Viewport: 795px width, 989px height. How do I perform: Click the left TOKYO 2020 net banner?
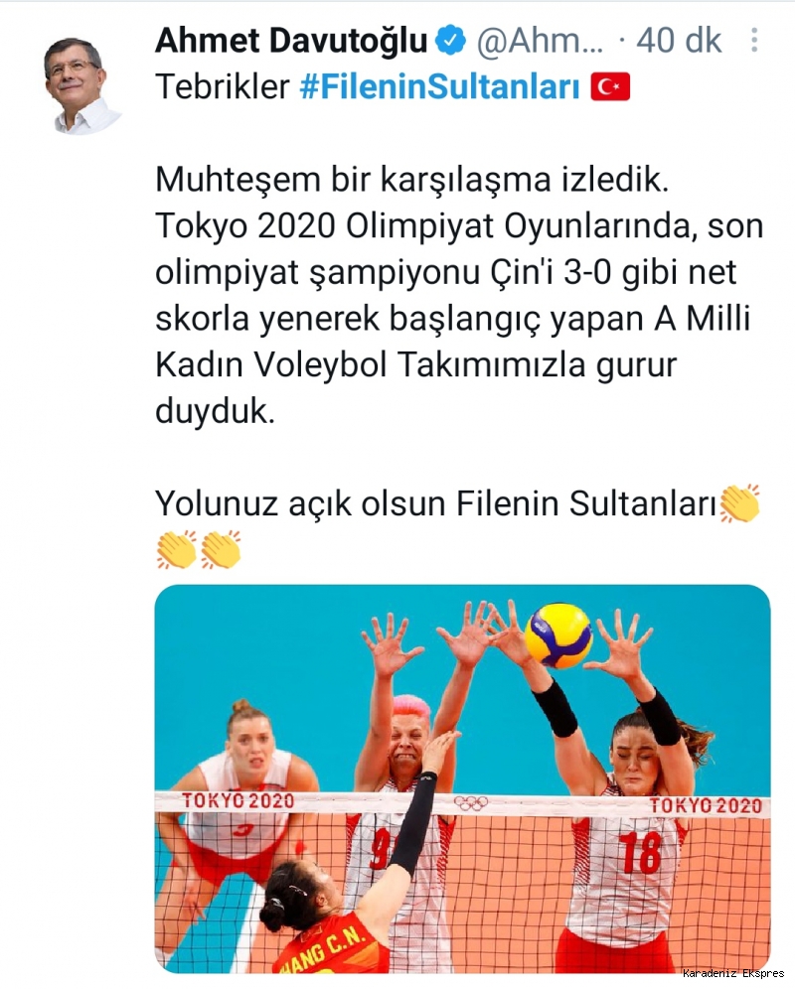tap(238, 801)
